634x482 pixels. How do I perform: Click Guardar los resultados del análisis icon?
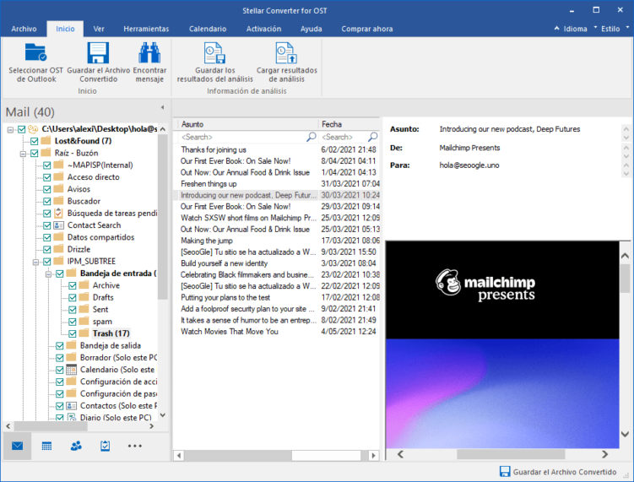[214, 52]
